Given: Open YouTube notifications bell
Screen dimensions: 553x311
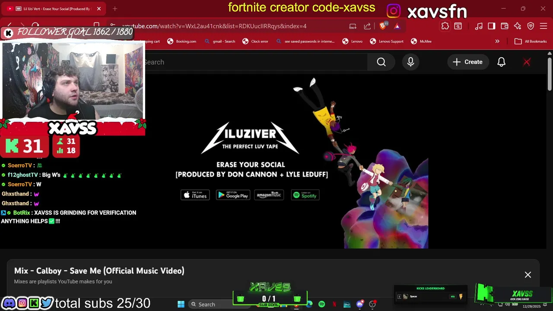Looking at the screenshot, I should 501,62.
